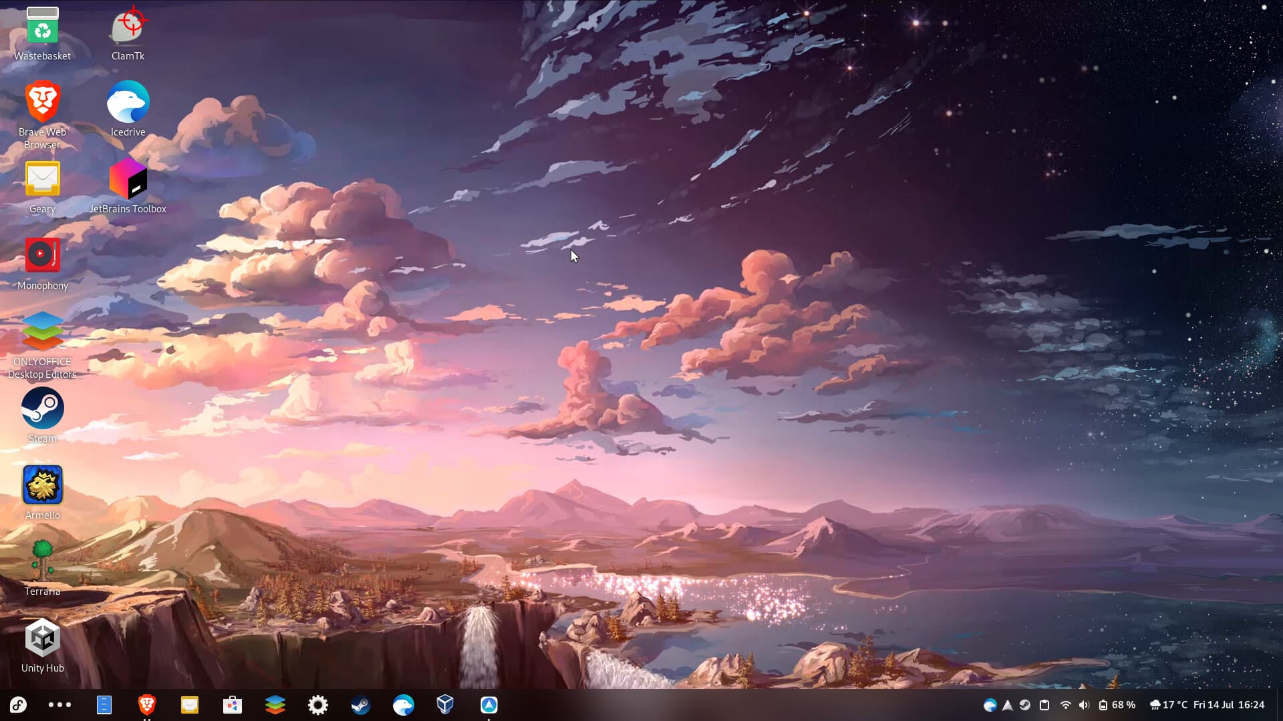This screenshot has width=1283, height=721.
Task: Open system Settings gear in taskbar
Action: (318, 705)
